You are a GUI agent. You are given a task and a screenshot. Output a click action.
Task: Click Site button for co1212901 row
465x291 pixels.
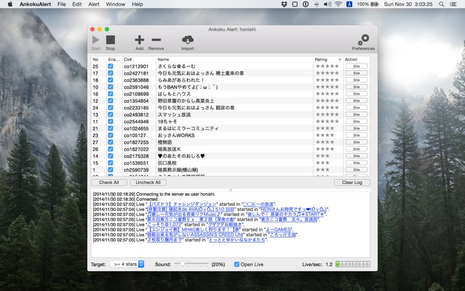[x=356, y=66]
